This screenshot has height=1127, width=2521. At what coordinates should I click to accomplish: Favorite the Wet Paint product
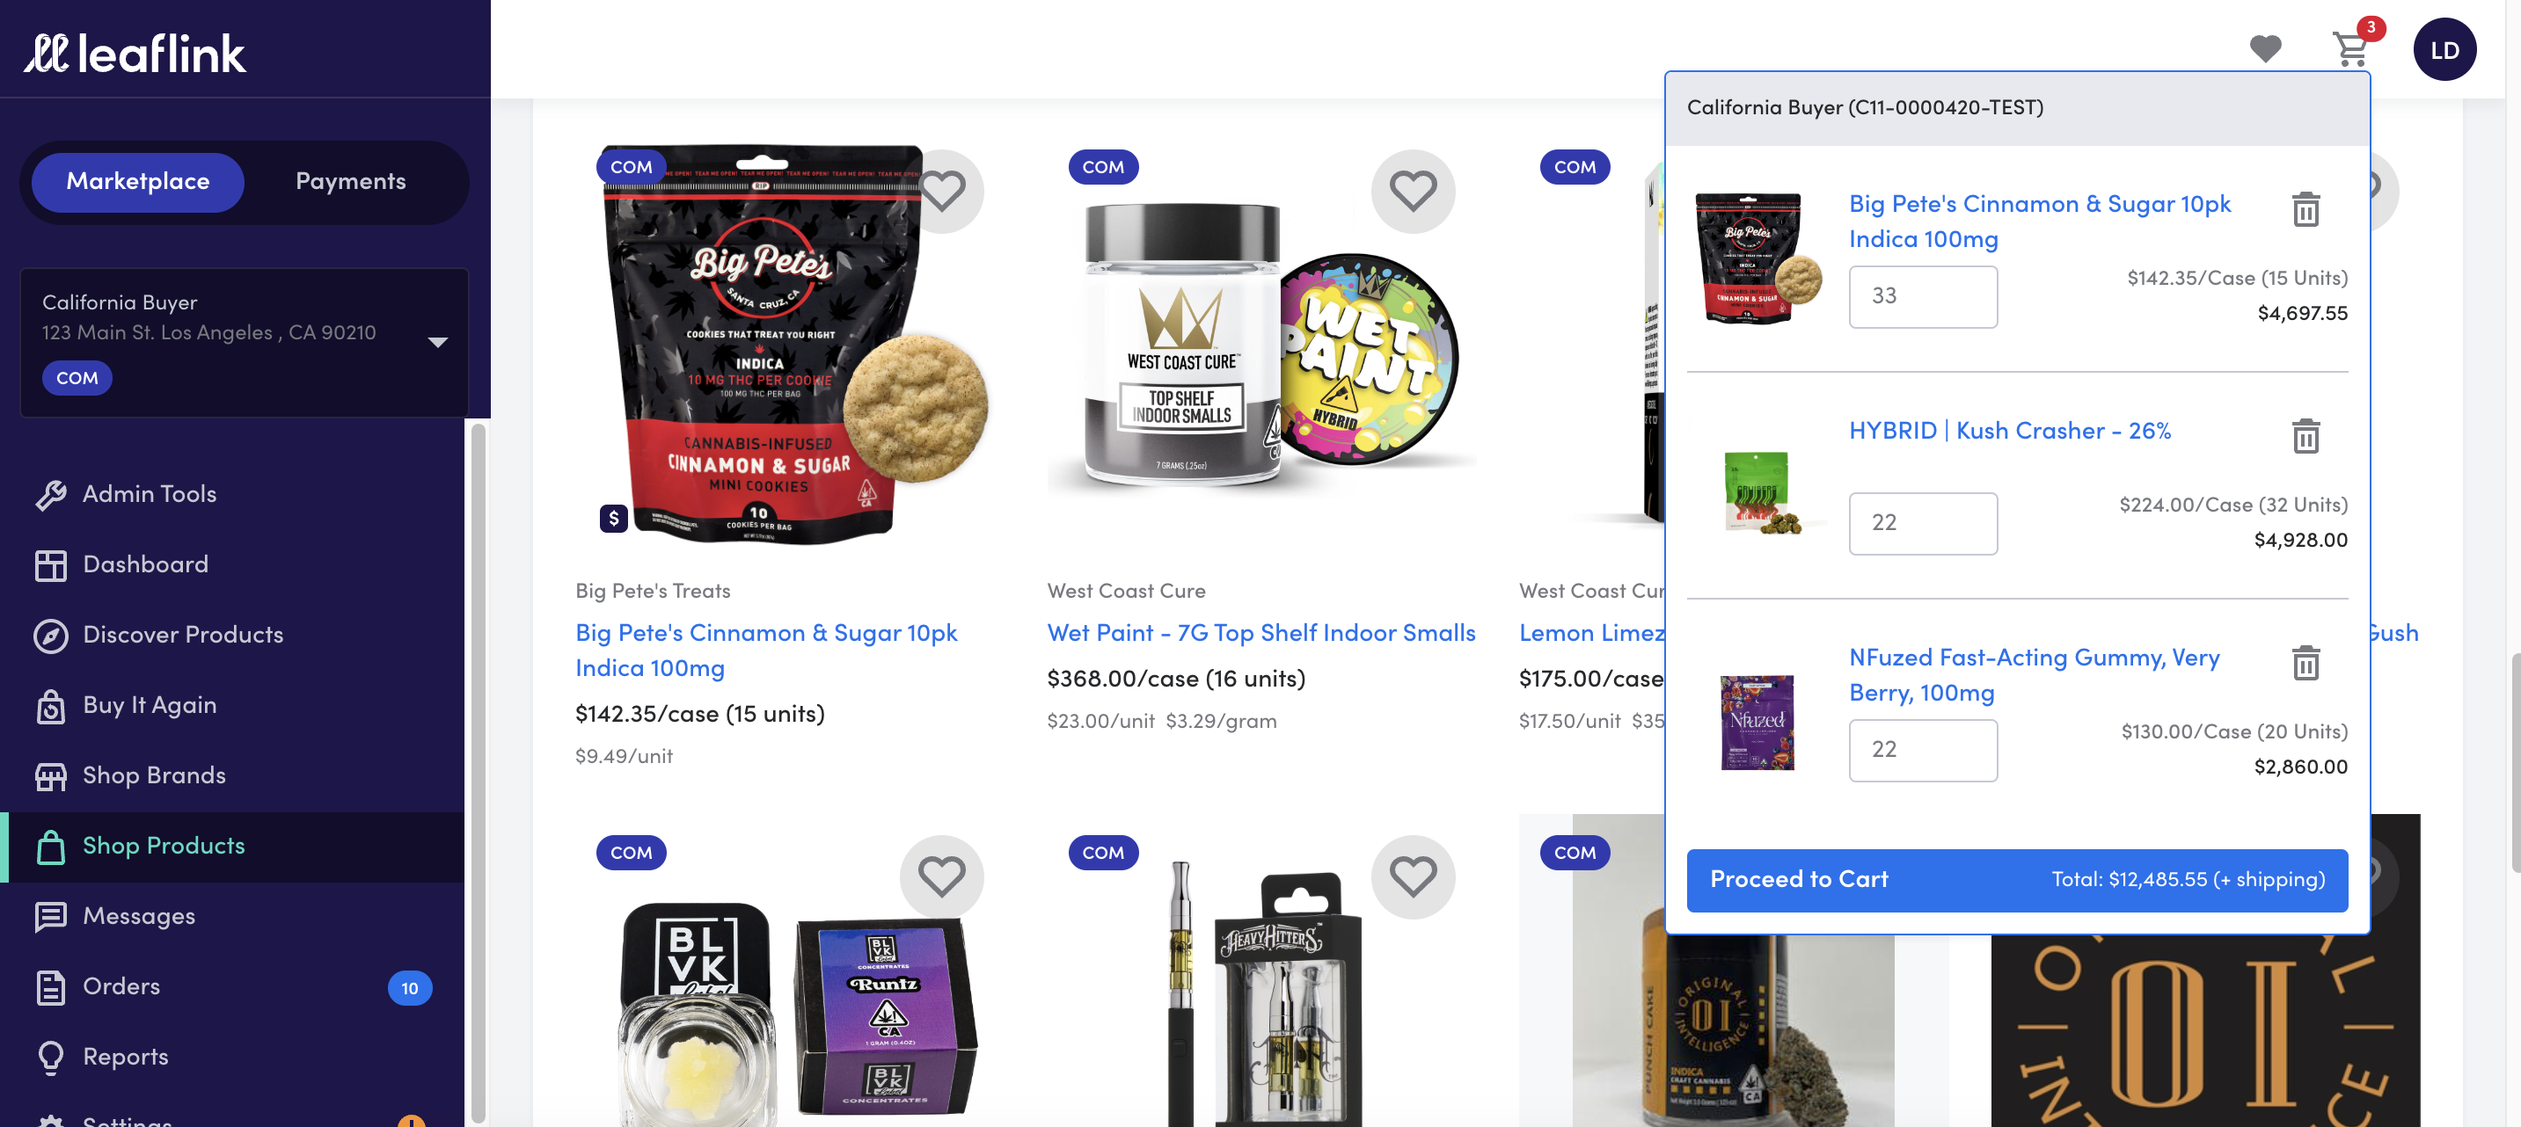point(1412,191)
